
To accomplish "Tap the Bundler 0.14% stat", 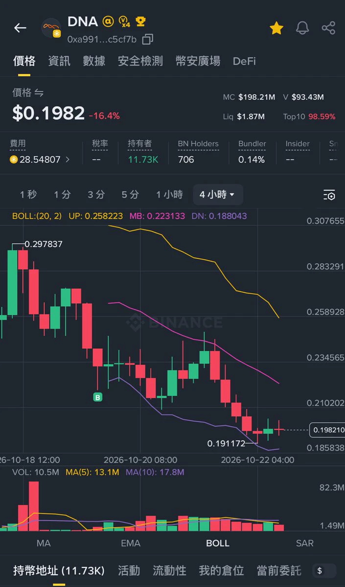I will 252,152.
